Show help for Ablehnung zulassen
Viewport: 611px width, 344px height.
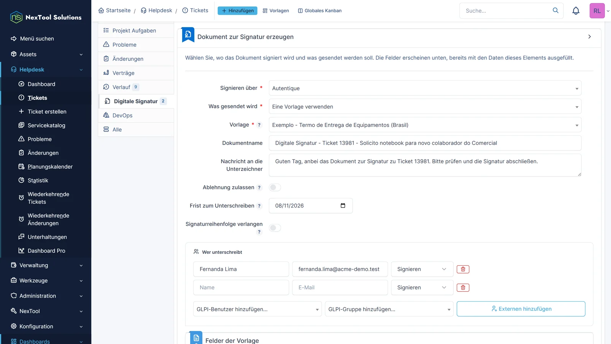tap(259, 188)
